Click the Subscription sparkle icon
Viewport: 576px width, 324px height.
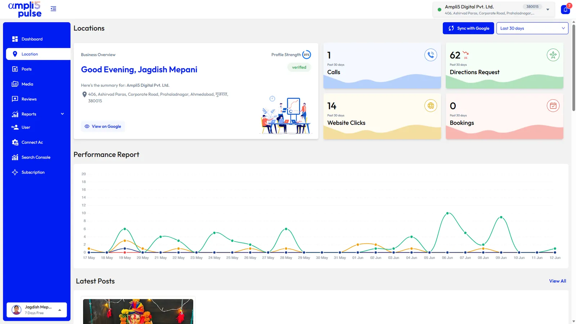point(15,172)
